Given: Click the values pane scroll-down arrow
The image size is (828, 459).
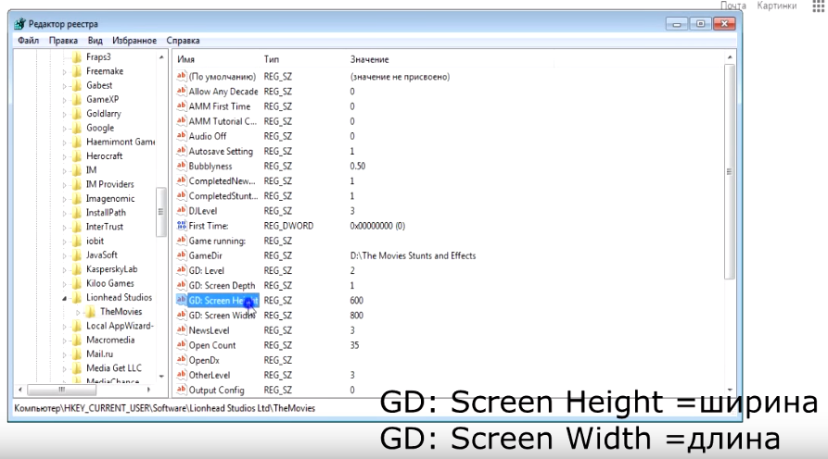Looking at the screenshot, I should click(x=730, y=390).
